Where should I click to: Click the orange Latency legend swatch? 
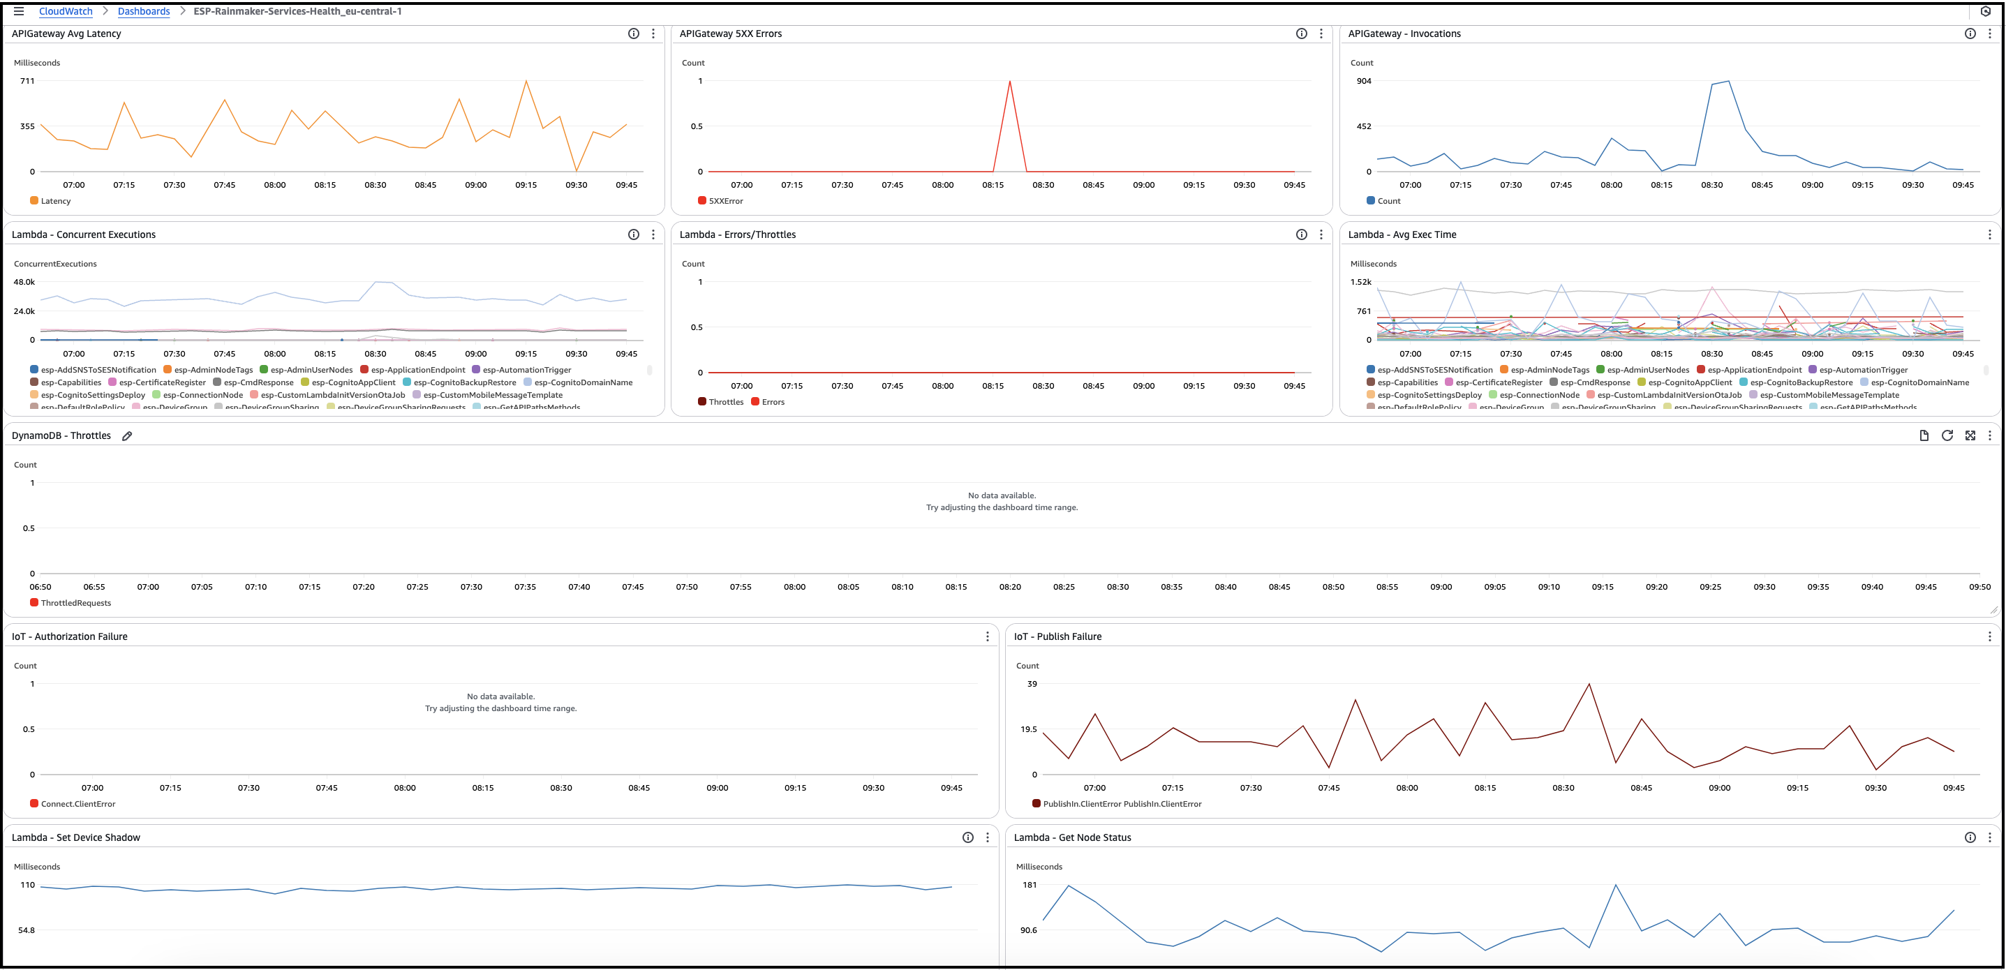point(34,201)
